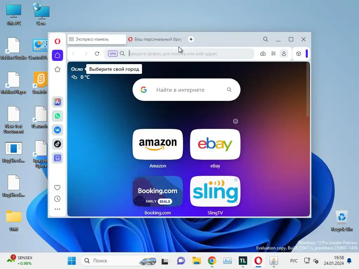Open the Player headphones icon in sidebar
Viewport: 359px width, 269px height.
57,158
